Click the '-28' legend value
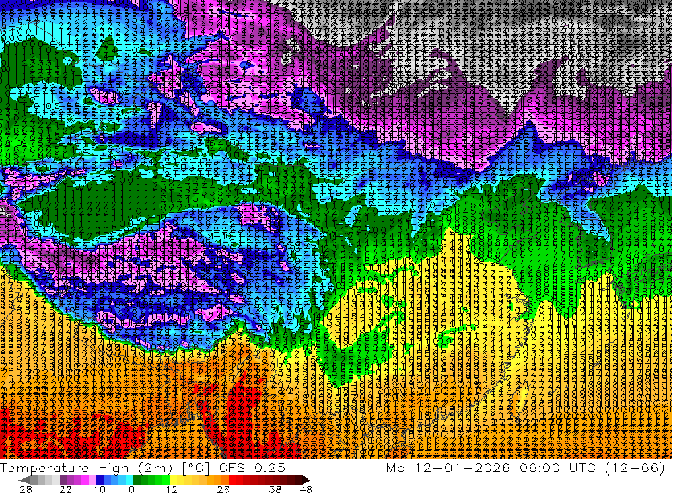The image size is (673, 493). (22, 489)
